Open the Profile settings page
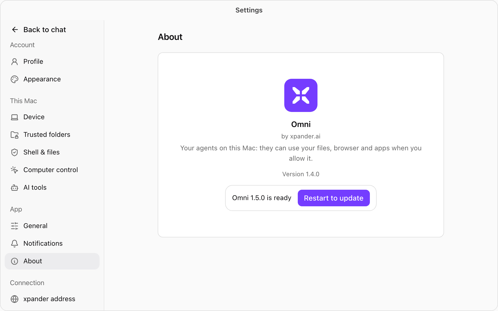Screen dimensions: 498x311 [52, 62]
